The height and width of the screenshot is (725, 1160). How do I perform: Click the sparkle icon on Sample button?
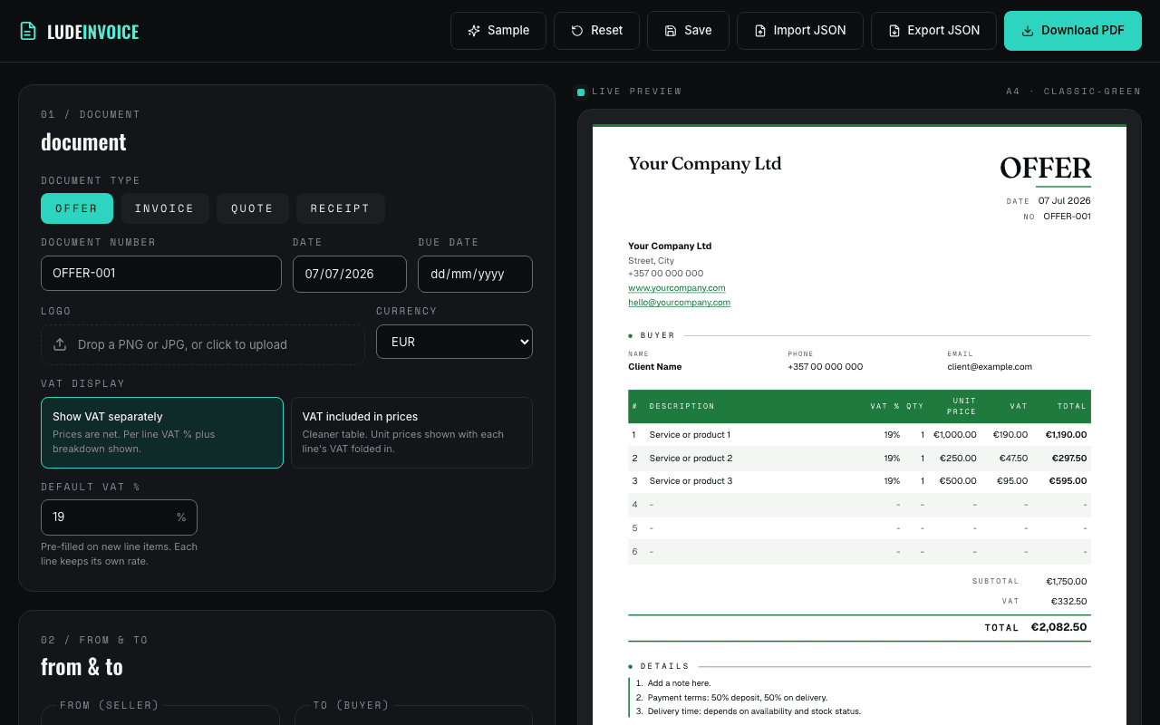point(474,31)
